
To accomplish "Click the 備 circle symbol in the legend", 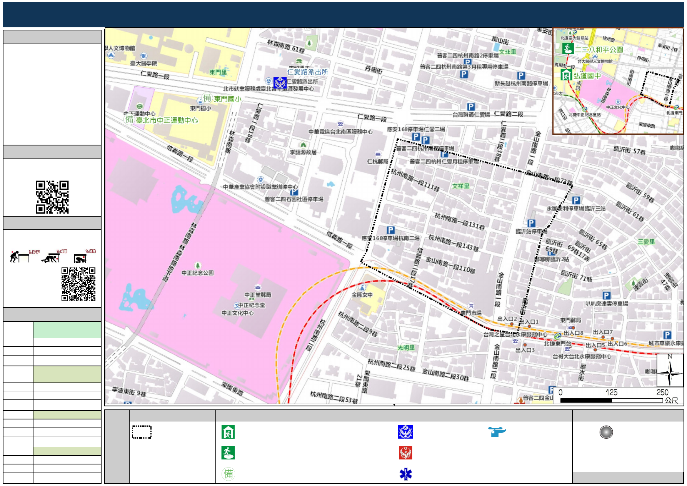I will coord(228,474).
